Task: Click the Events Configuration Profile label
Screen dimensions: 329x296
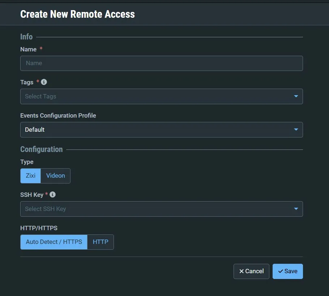Action: (58, 115)
